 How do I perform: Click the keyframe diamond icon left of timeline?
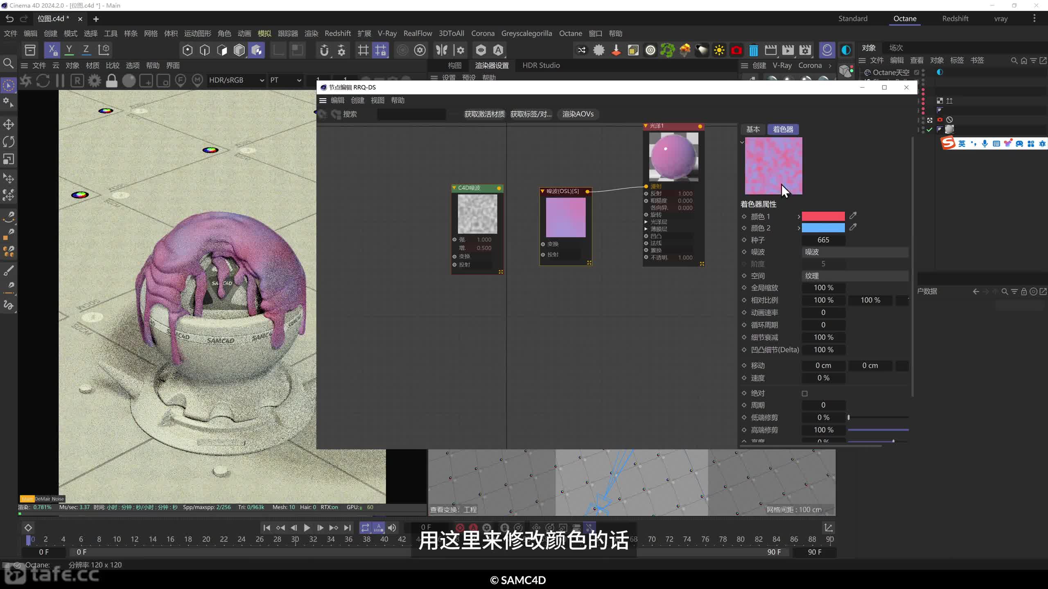tap(28, 528)
